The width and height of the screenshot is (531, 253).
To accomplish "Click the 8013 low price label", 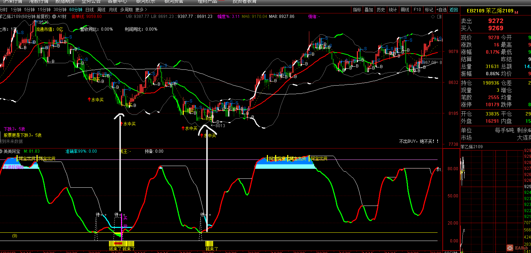I will click(x=220, y=126).
